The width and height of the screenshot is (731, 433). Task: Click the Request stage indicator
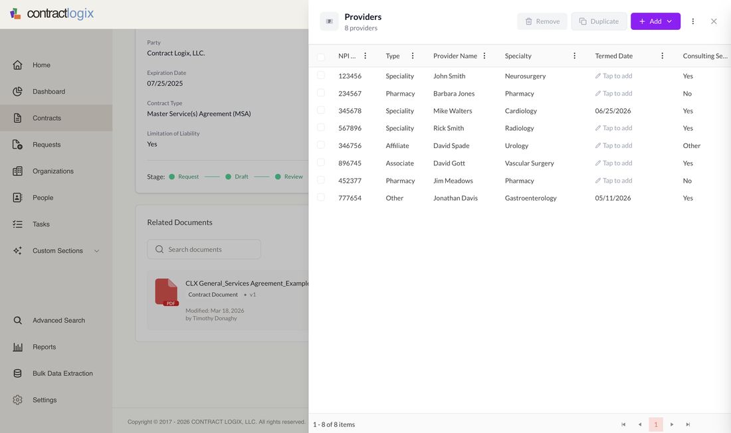coord(183,177)
